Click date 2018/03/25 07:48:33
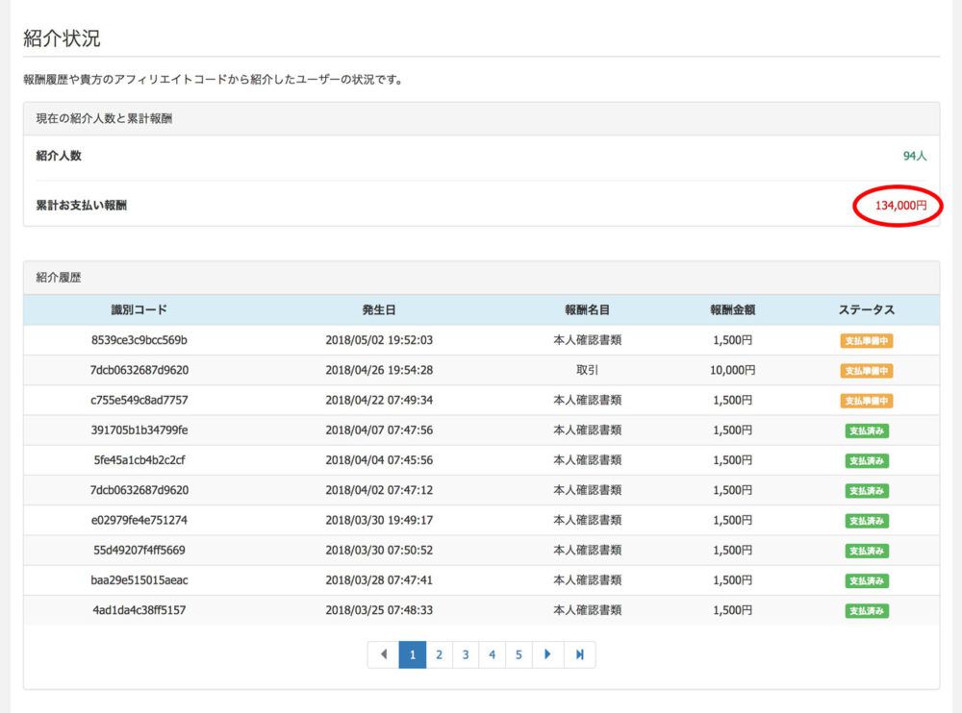The image size is (962, 713). pos(379,610)
